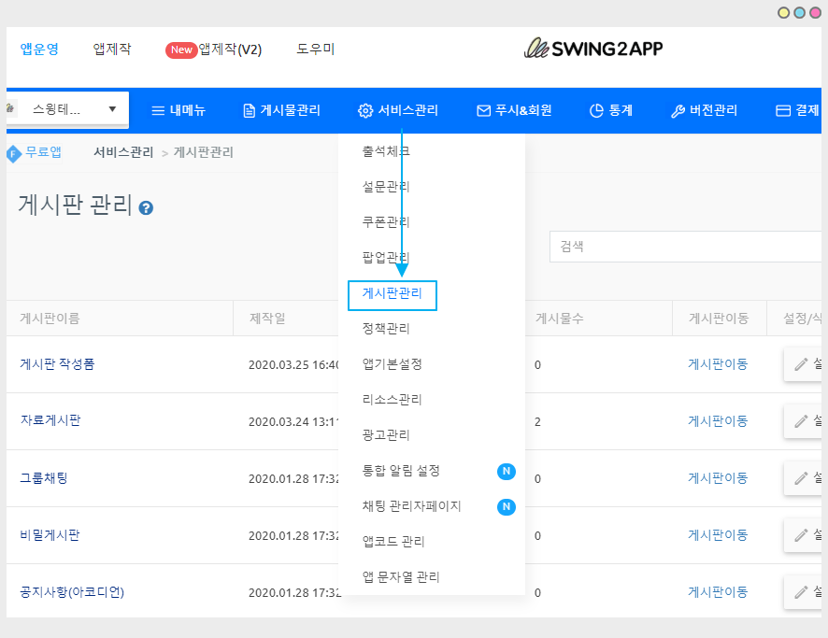The image size is (828, 638).
Task: Click the pencil edit icon for 게시판 작성폼
Action: point(800,364)
